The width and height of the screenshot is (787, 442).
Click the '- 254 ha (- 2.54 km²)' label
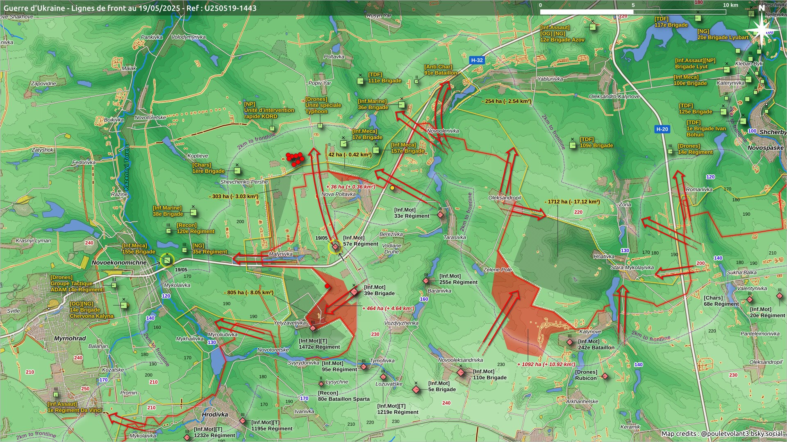coord(507,101)
